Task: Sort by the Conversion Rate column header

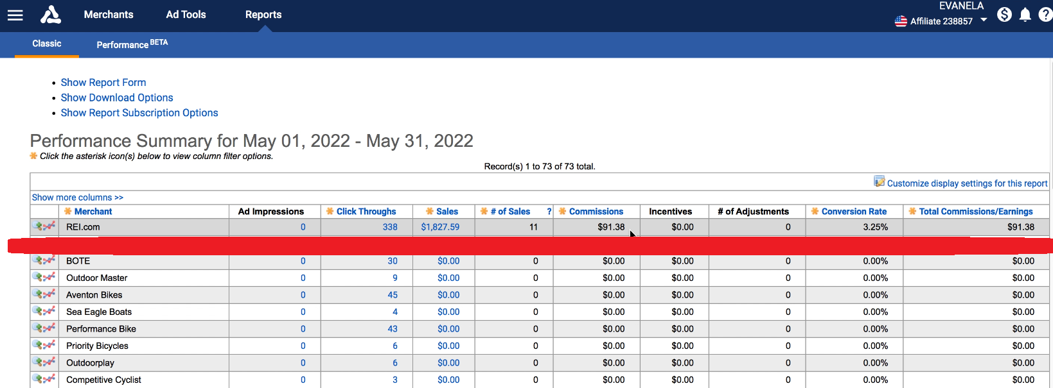Action: (854, 211)
